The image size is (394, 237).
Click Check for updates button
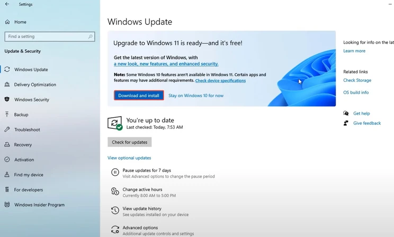click(x=129, y=142)
